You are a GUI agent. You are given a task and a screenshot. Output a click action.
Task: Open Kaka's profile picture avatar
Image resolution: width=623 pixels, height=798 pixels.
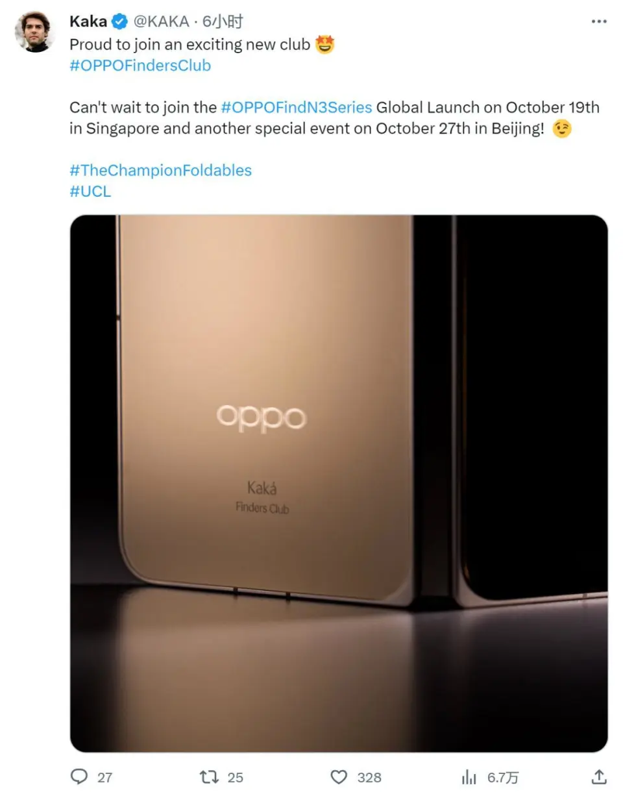click(x=34, y=32)
